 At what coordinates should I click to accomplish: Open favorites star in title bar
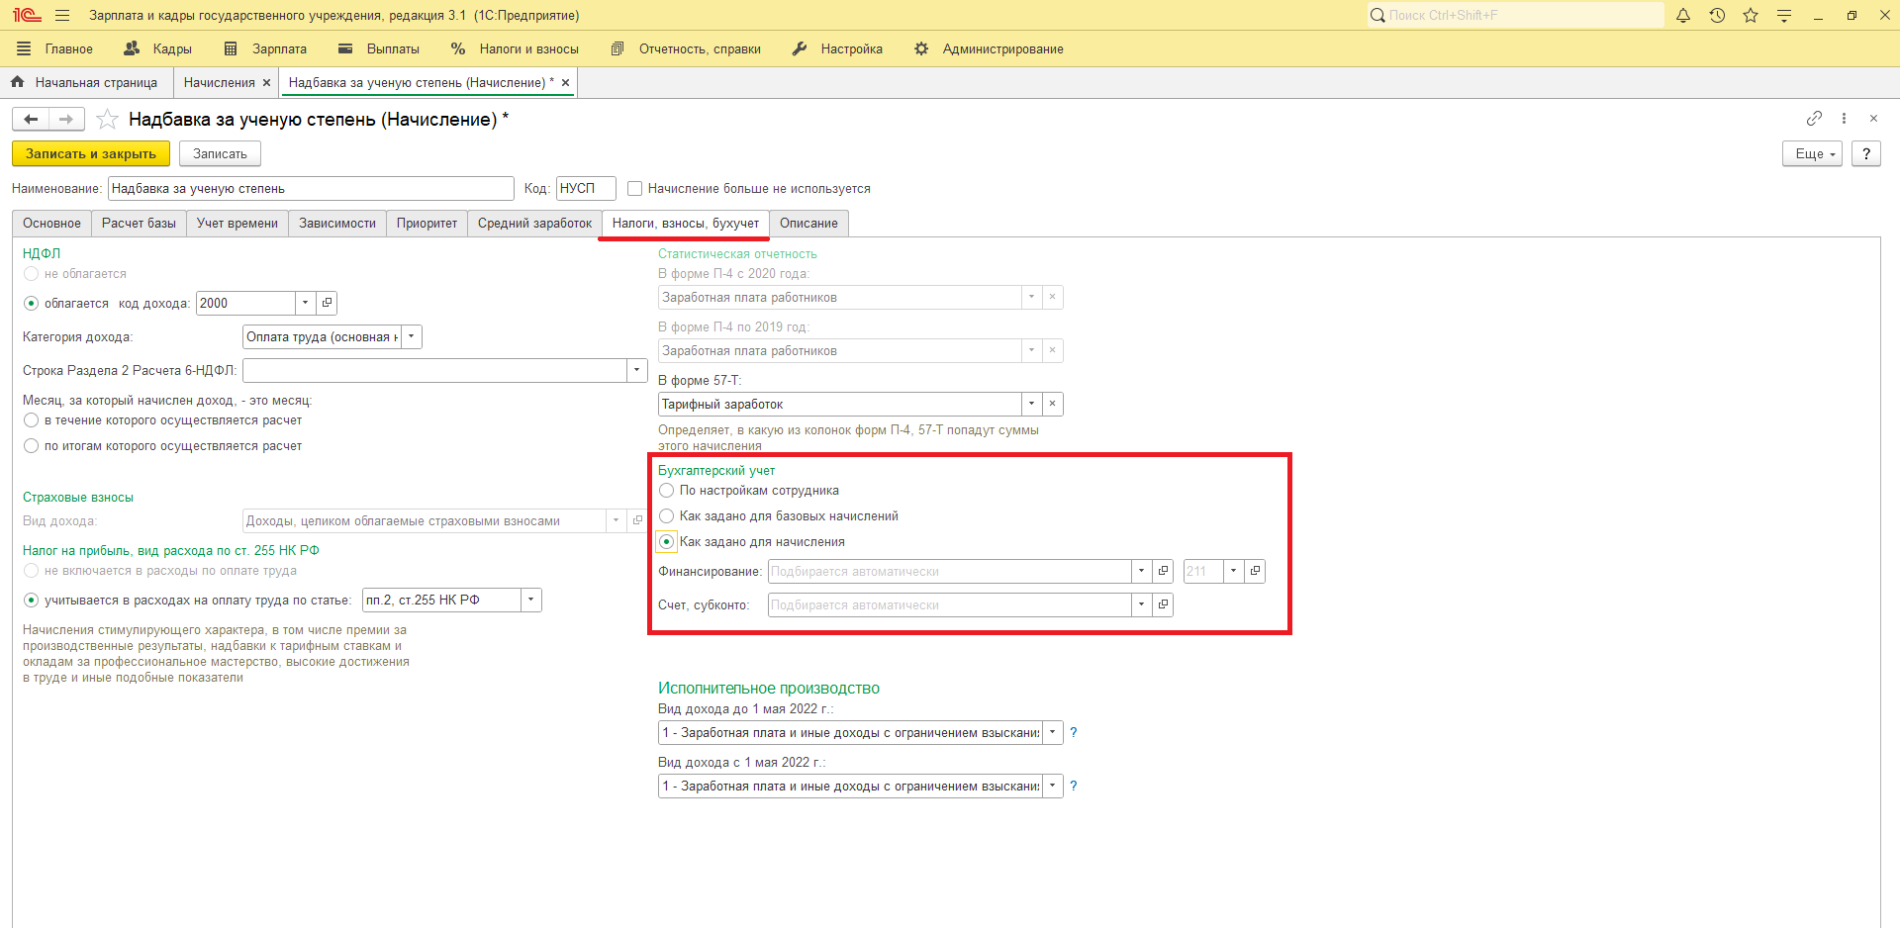(1751, 15)
